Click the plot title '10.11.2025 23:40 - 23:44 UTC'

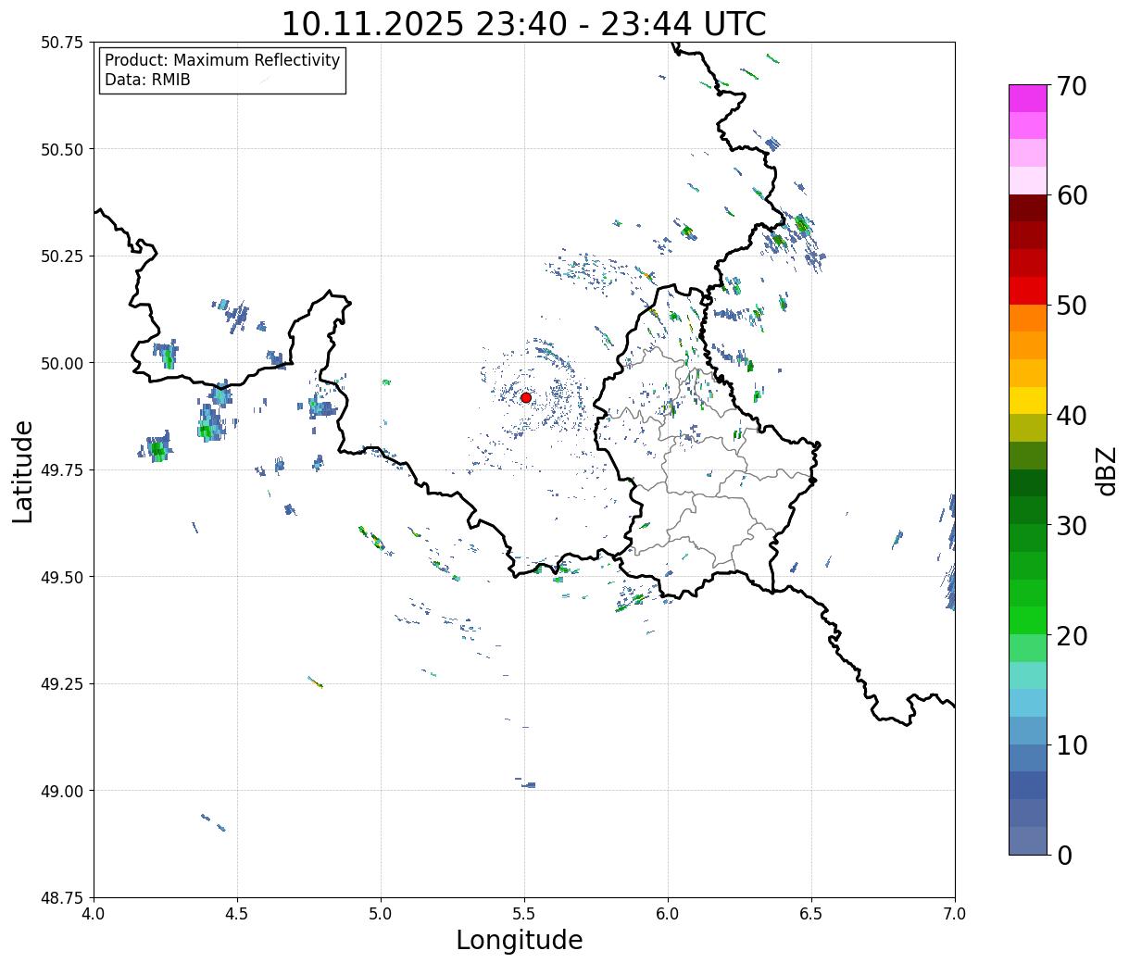[x=523, y=23]
